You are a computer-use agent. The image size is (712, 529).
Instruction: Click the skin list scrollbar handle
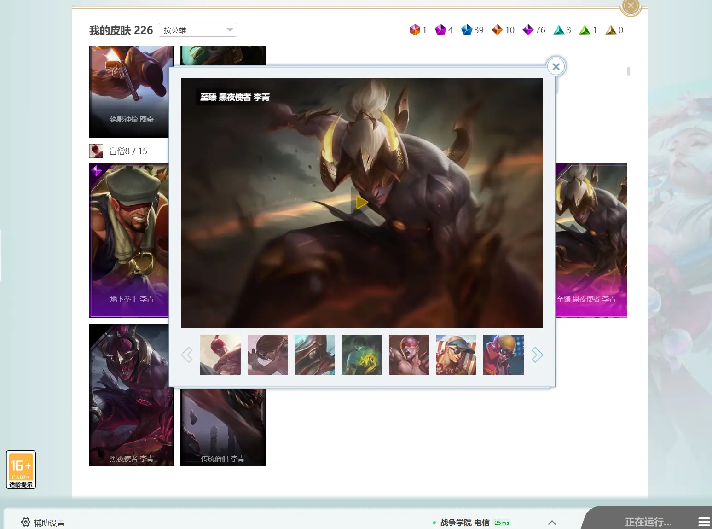pos(628,71)
